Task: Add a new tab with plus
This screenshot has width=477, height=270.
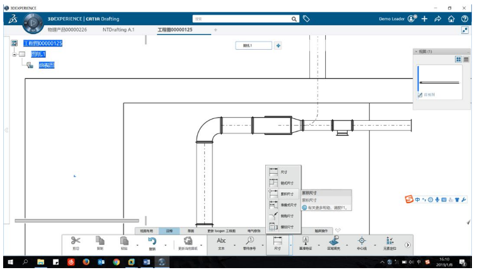Action: pos(216,30)
